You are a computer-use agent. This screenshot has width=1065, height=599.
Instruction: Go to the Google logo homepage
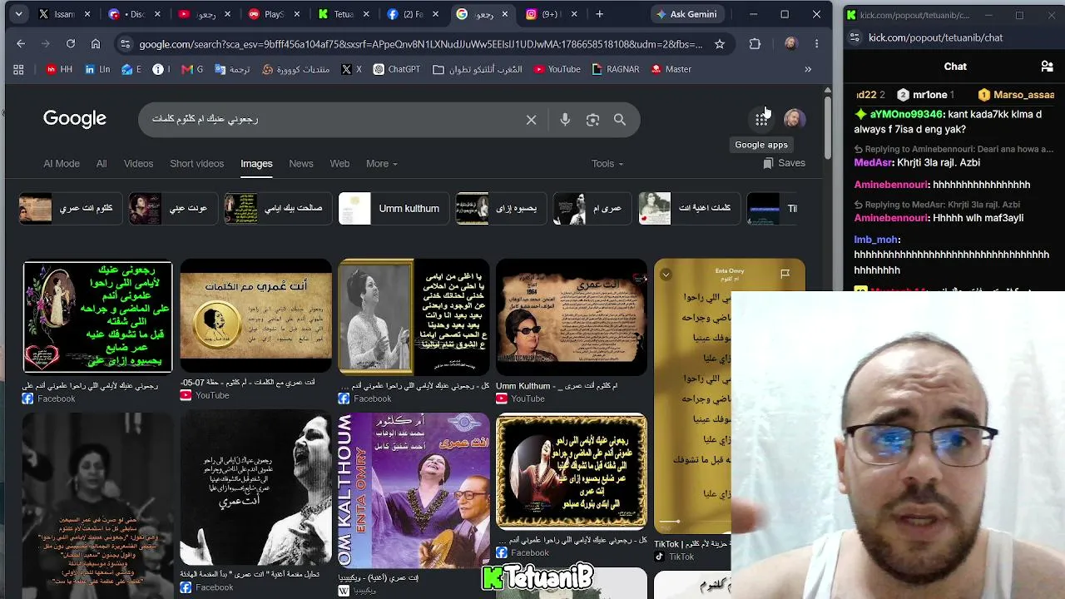pyautogui.click(x=75, y=119)
